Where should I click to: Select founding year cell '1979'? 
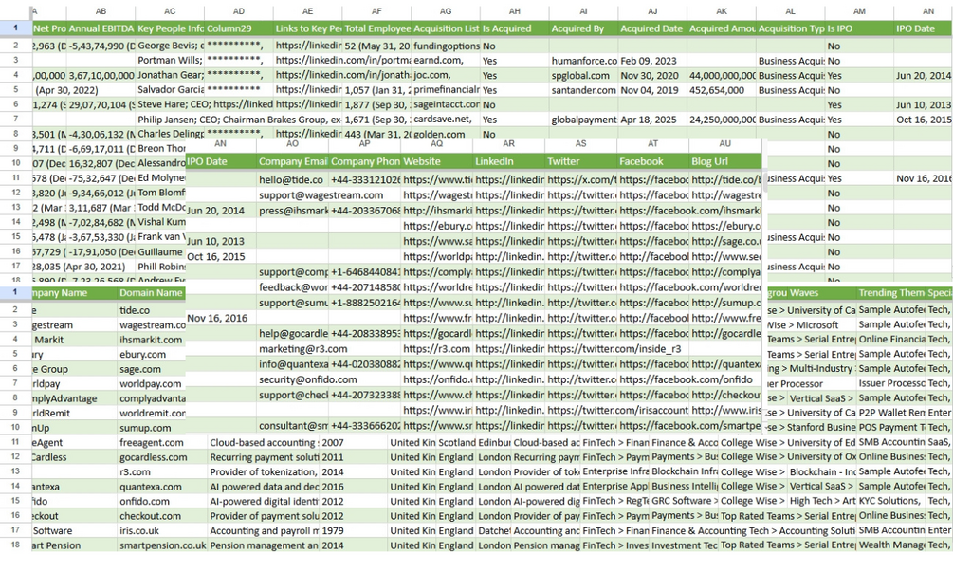point(354,530)
